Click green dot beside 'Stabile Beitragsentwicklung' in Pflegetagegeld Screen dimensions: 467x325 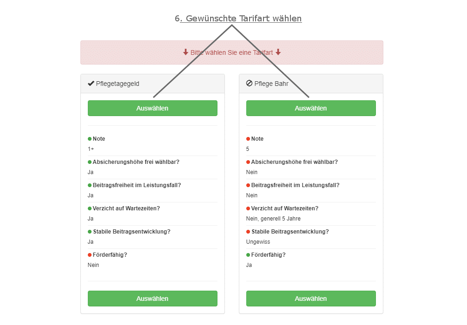90,232
